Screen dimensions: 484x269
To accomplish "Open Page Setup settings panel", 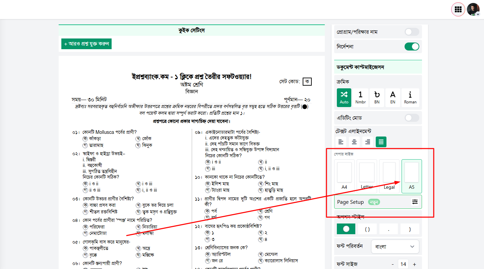I will click(x=378, y=202).
